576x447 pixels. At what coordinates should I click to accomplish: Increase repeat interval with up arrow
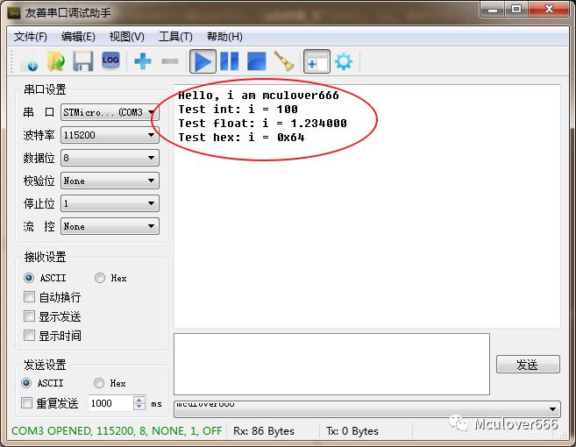point(139,400)
